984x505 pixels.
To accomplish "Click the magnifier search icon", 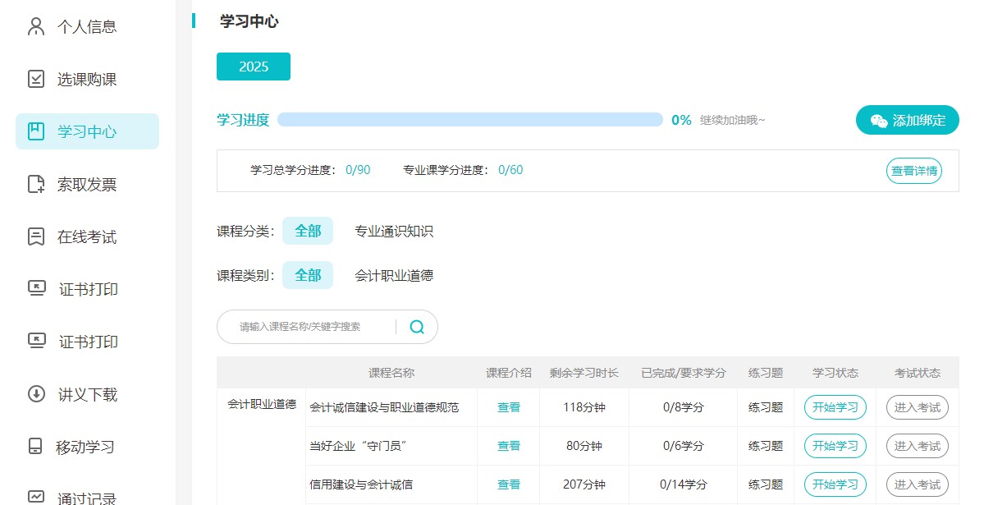I will [417, 327].
